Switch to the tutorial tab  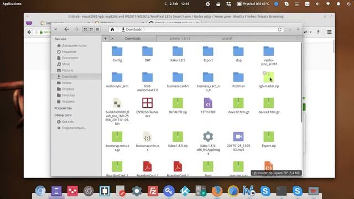tap(226, 39)
